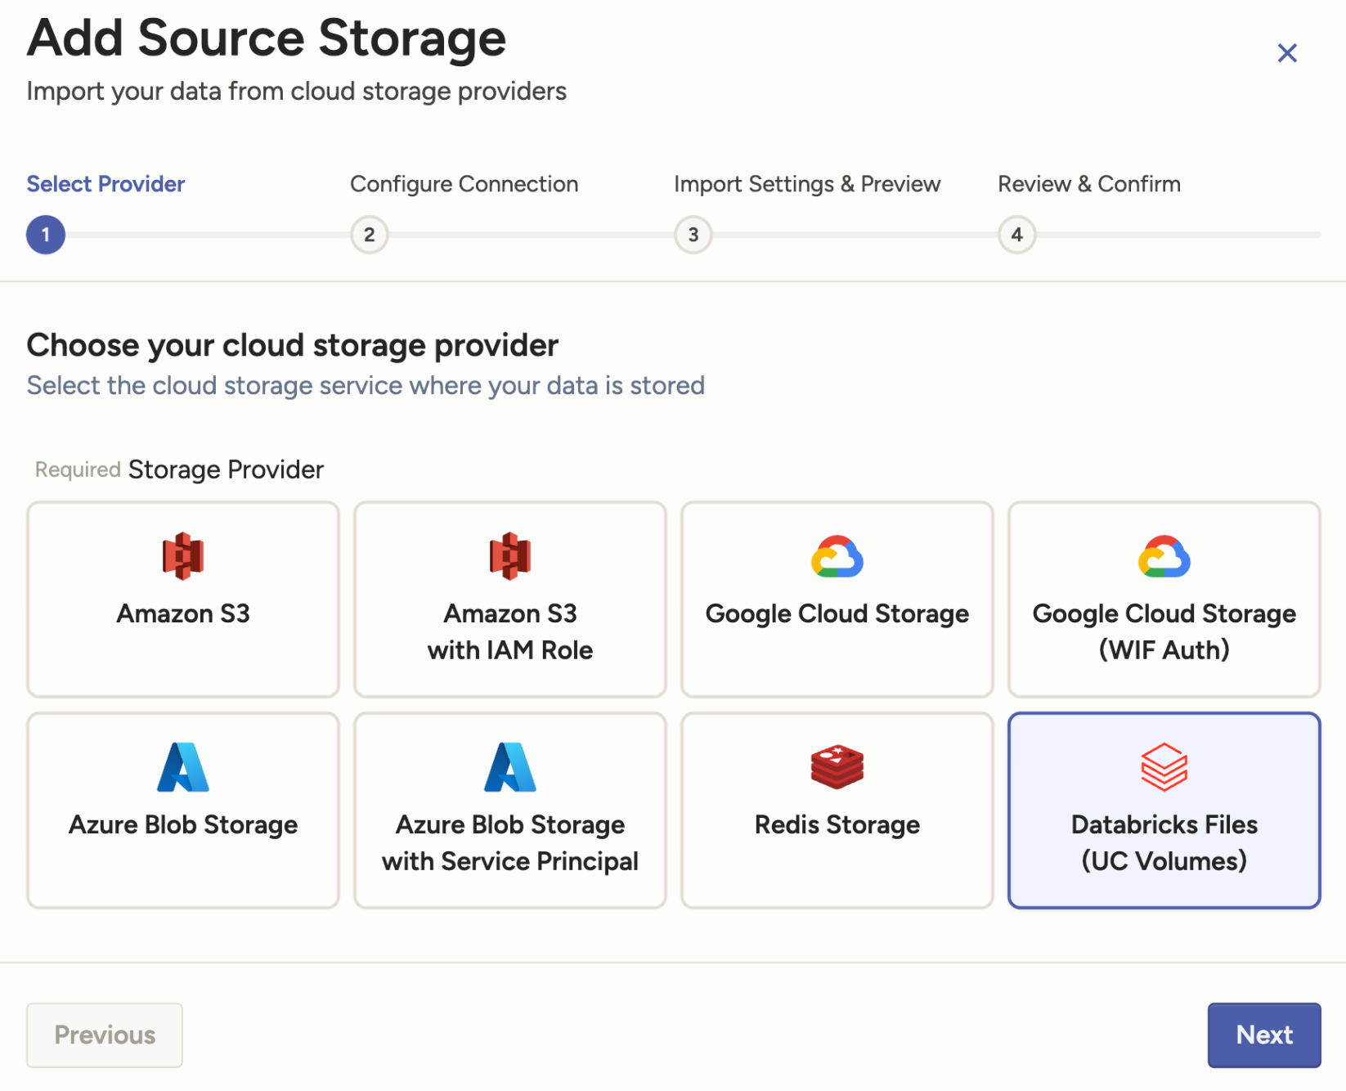Screen dimensions: 1346x1091
Task: Select Databricks Files (UC Volumes) label
Action: (x=1164, y=842)
